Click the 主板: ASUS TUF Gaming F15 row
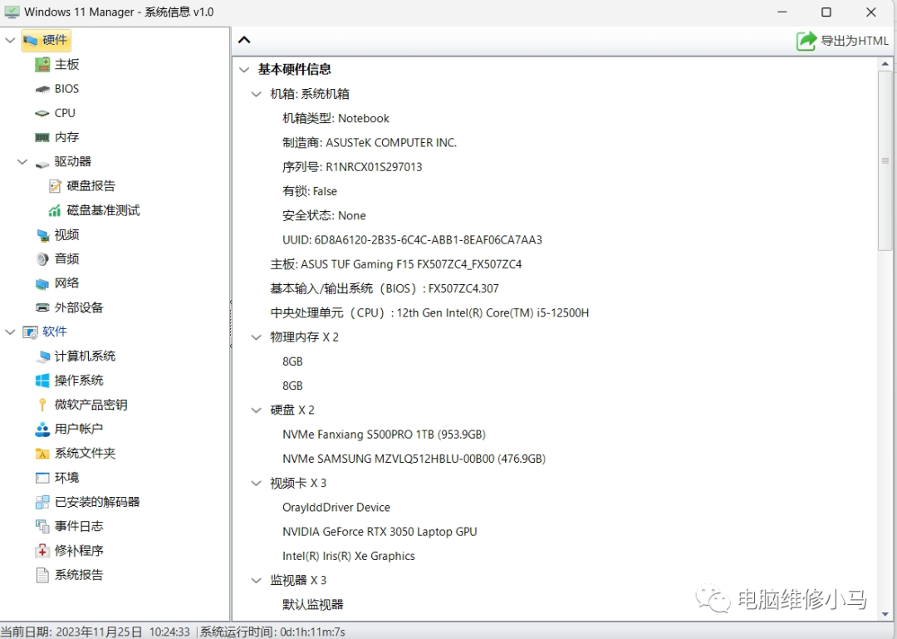897x639 pixels. pyautogui.click(x=396, y=264)
